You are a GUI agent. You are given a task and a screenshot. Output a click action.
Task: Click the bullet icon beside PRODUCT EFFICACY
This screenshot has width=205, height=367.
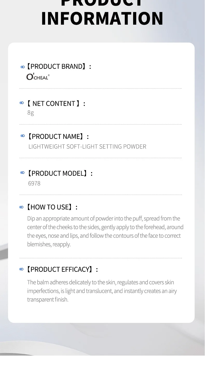(22, 269)
